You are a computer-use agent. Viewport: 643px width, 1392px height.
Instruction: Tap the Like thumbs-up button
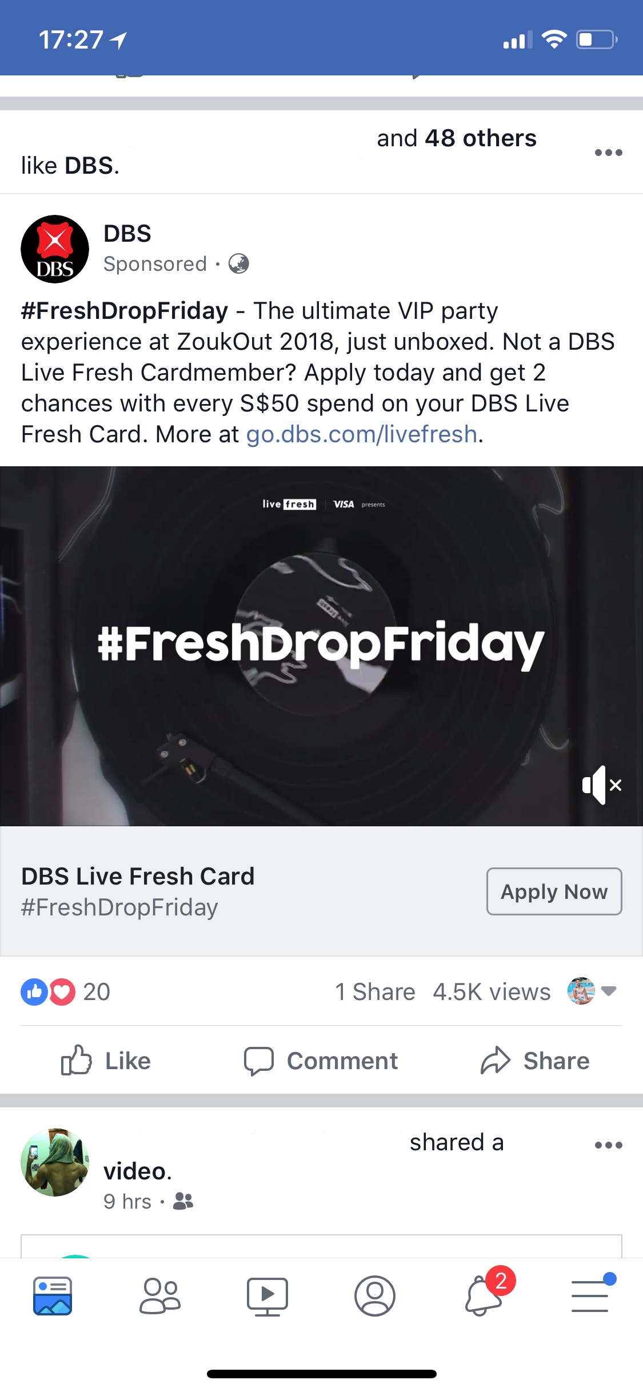click(106, 1061)
